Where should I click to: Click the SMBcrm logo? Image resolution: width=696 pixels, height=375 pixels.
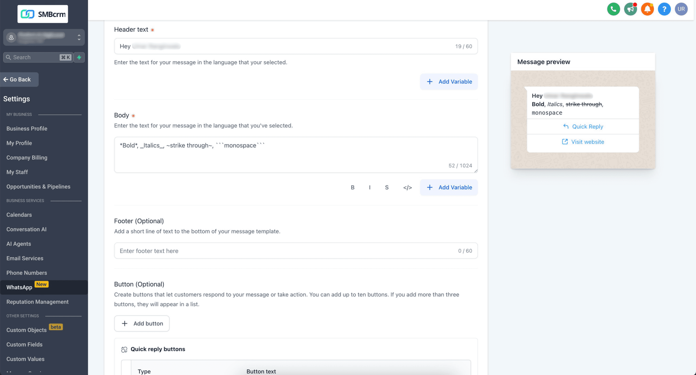coord(43,14)
